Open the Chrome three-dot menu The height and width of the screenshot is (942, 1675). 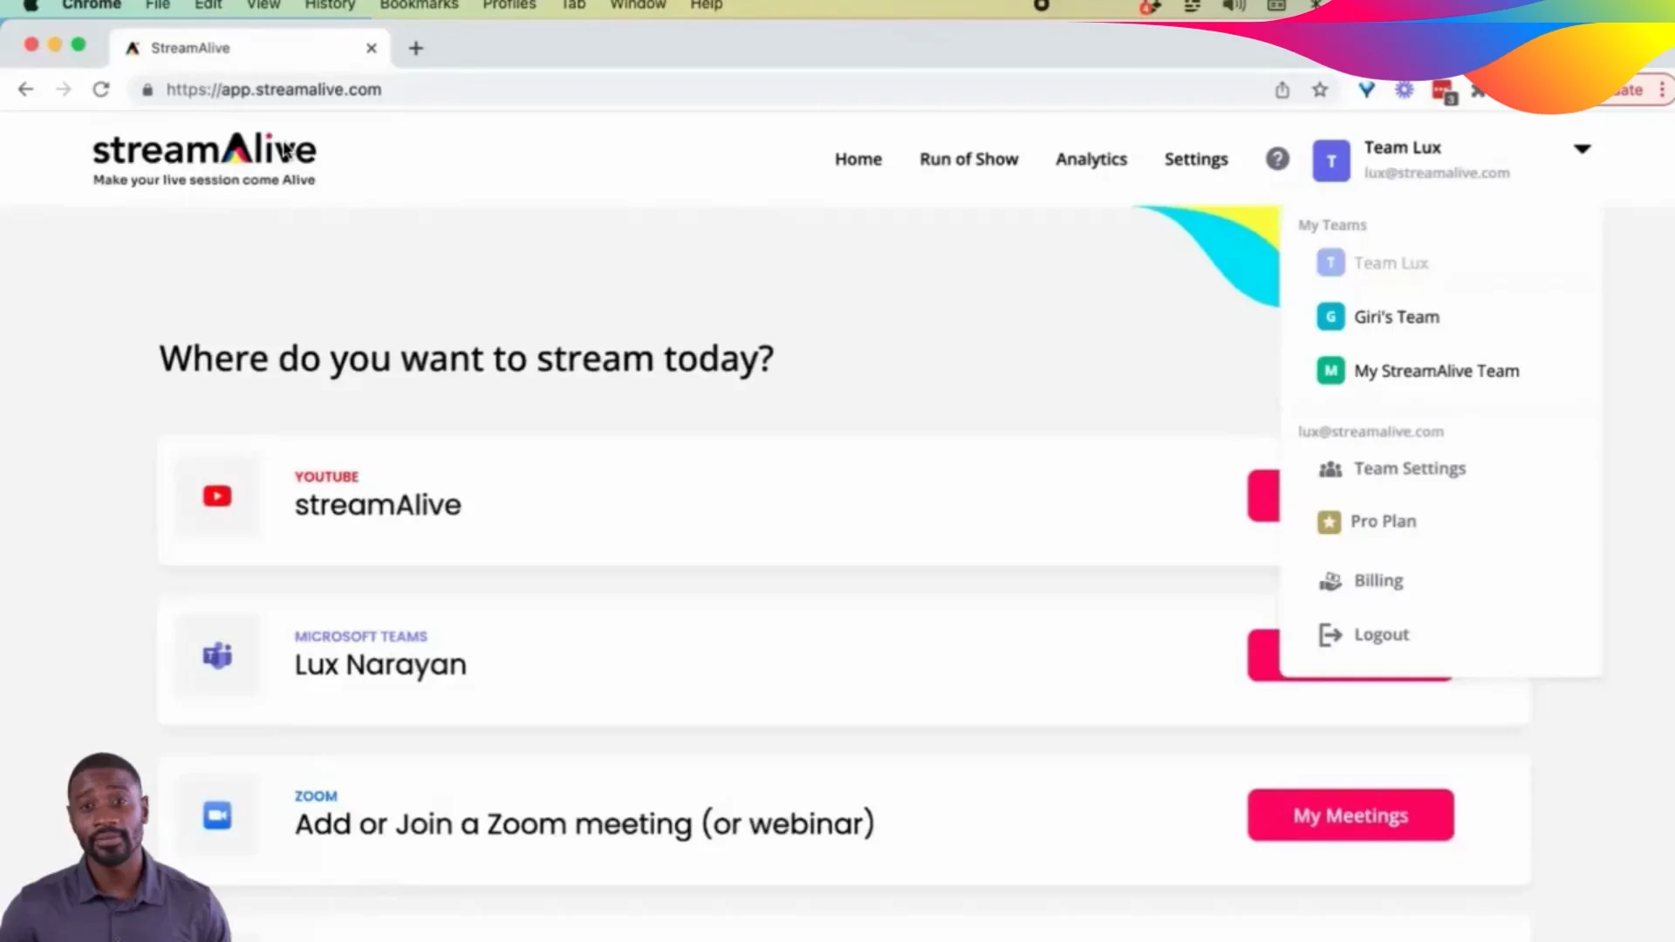pyautogui.click(x=1663, y=89)
